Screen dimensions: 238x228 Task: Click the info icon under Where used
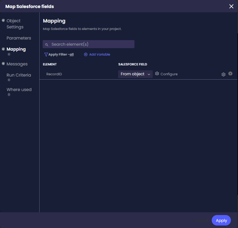click(9, 94)
